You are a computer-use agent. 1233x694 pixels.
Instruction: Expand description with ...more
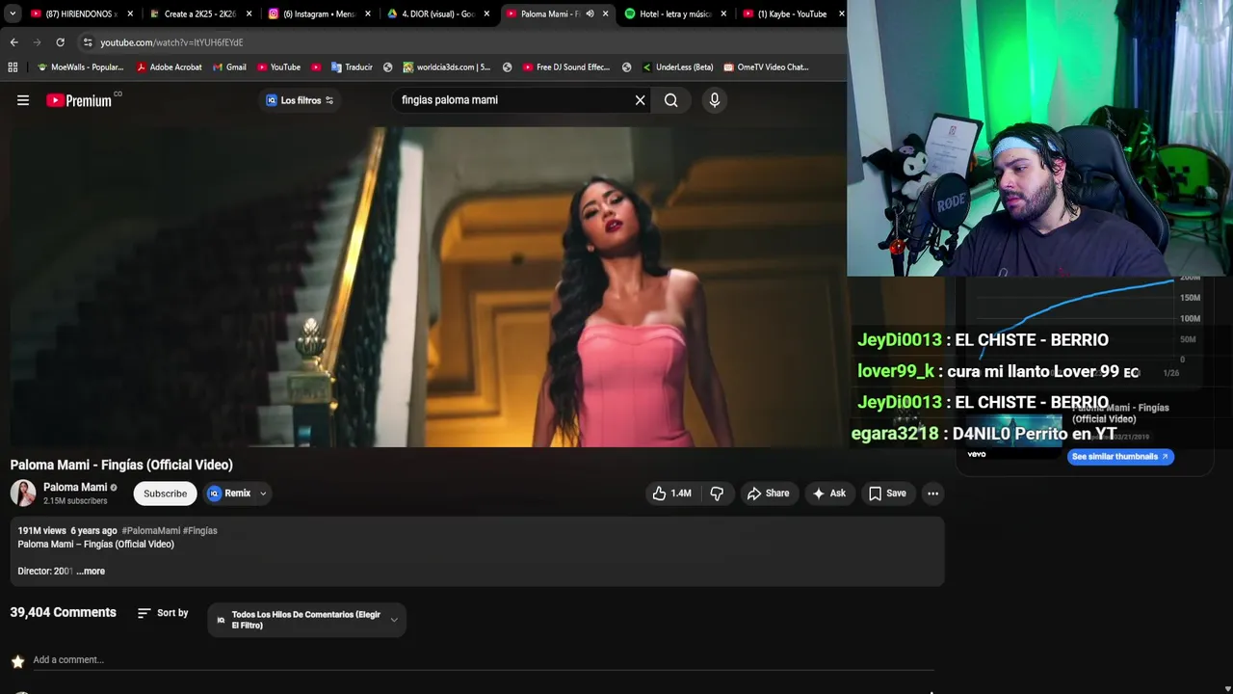coord(92,572)
